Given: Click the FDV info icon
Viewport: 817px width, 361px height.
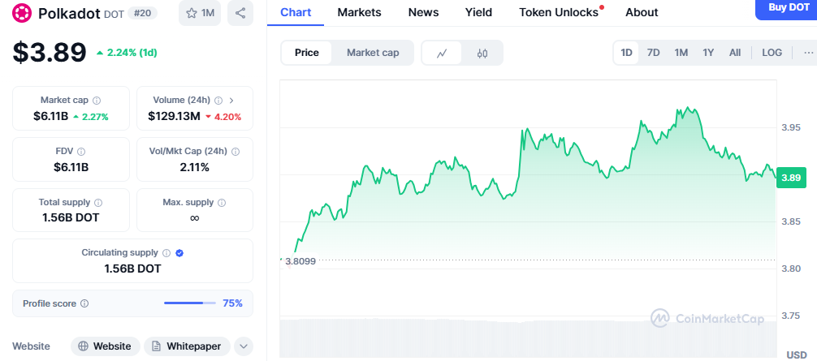Looking at the screenshot, I should click(x=81, y=152).
